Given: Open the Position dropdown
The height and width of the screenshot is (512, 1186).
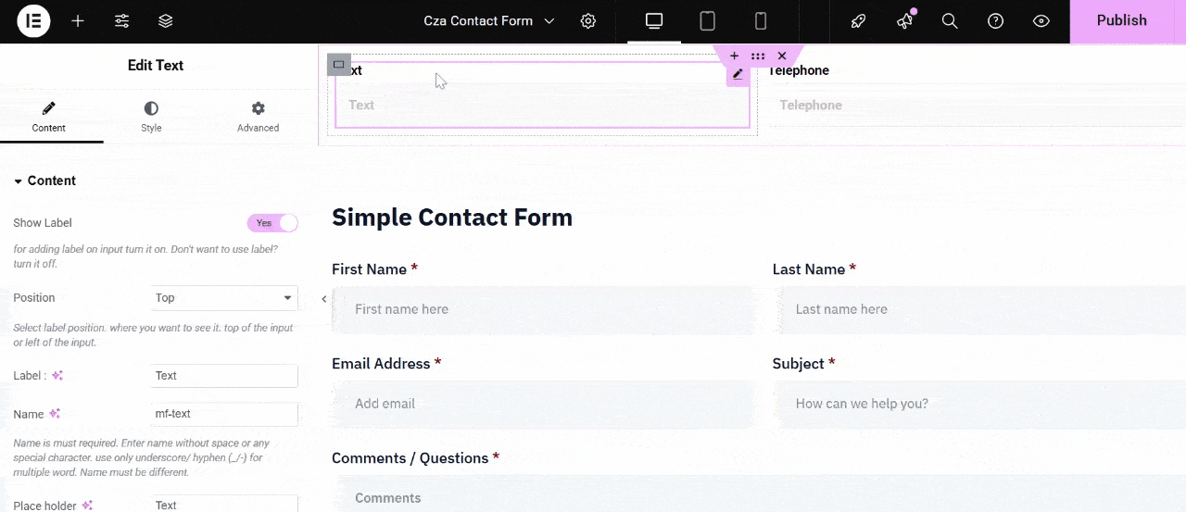Looking at the screenshot, I should point(224,298).
